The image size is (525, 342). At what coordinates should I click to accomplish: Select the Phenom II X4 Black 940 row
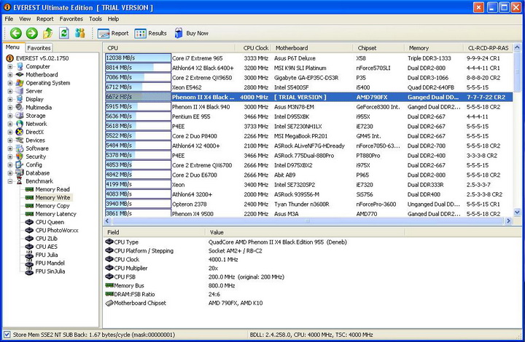coord(308,107)
